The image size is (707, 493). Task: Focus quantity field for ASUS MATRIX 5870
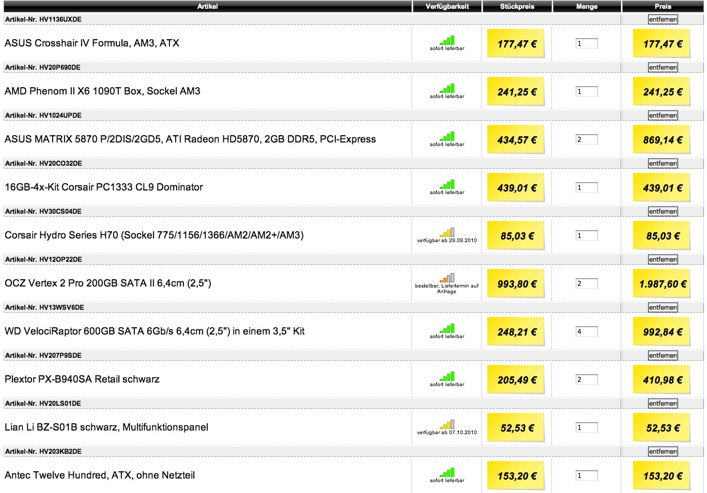pos(587,140)
